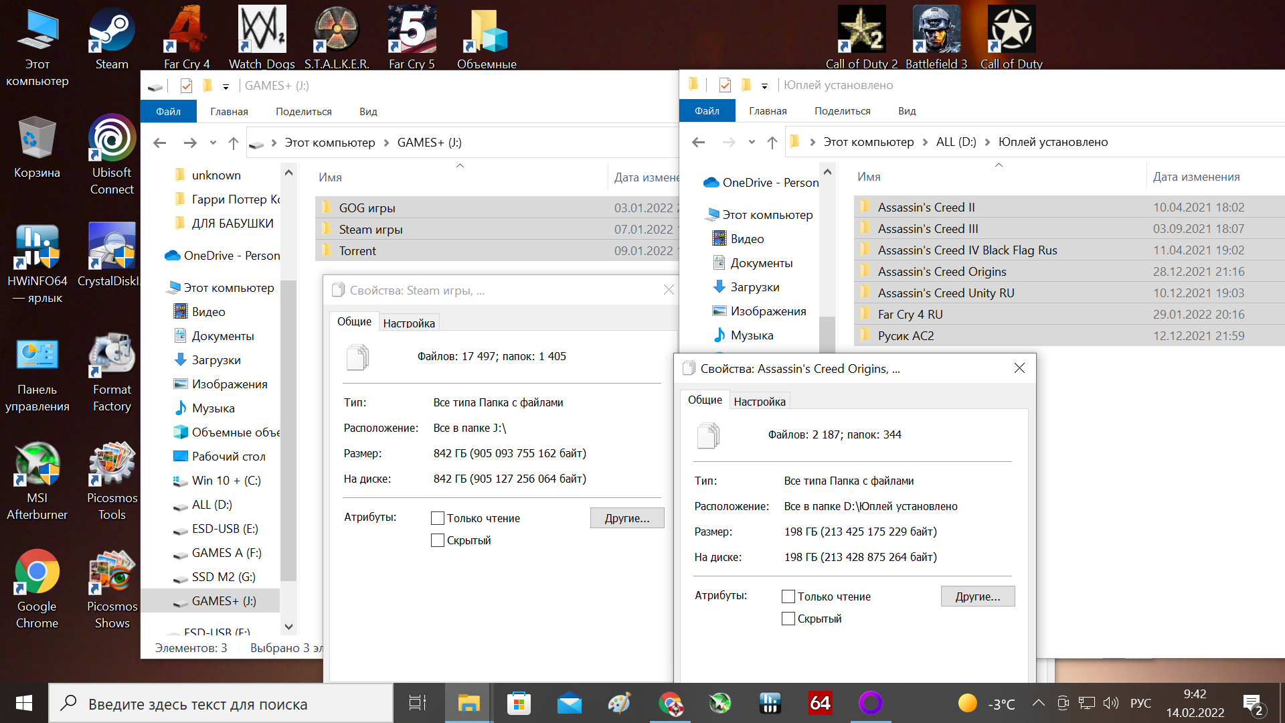Viewport: 1285px width, 723px height.
Task: Open recent locations dropdown in GAMES+ window
Action: tap(213, 143)
